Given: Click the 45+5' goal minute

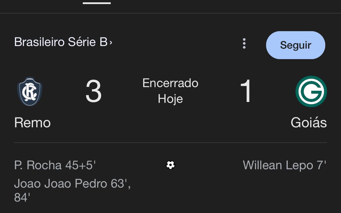Looking at the screenshot, I should click(x=80, y=166).
